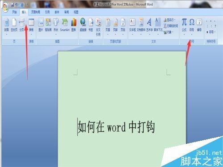Screen dimensions: 223x167
Task: Open the 页码 (Page Number) dropdown
Action: pos(123,26)
